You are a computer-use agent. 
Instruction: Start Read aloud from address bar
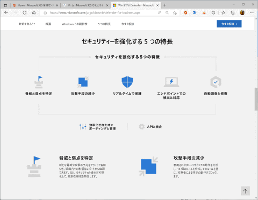tap(159, 13)
